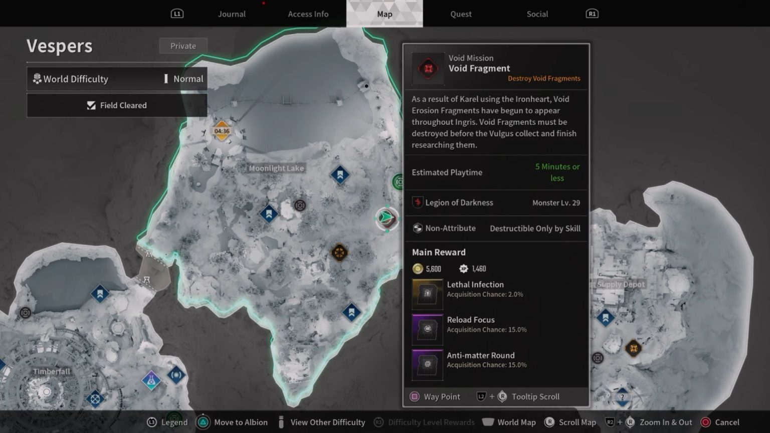770x433 pixels.
Task: Click the southernmost blue mission marker on Vespers peninsula
Action: pyautogui.click(x=351, y=312)
